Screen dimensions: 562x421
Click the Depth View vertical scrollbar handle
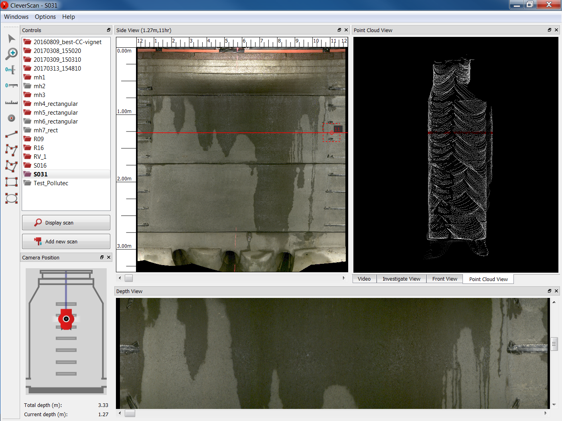[554, 344]
